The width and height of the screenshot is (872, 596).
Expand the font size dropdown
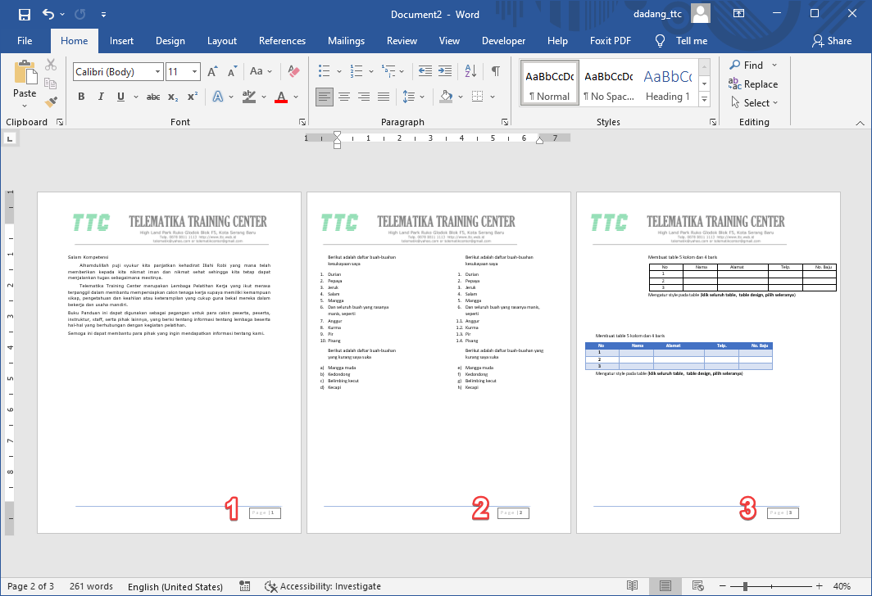point(194,72)
